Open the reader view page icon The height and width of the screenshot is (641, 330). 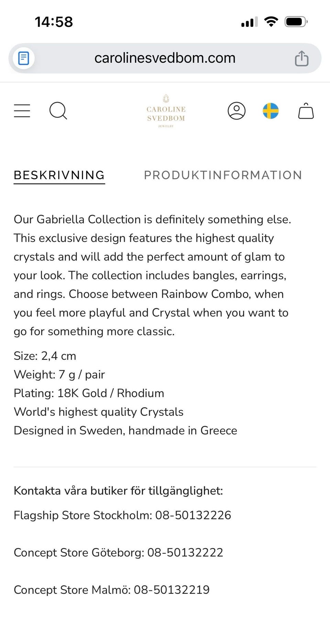[x=24, y=58]
